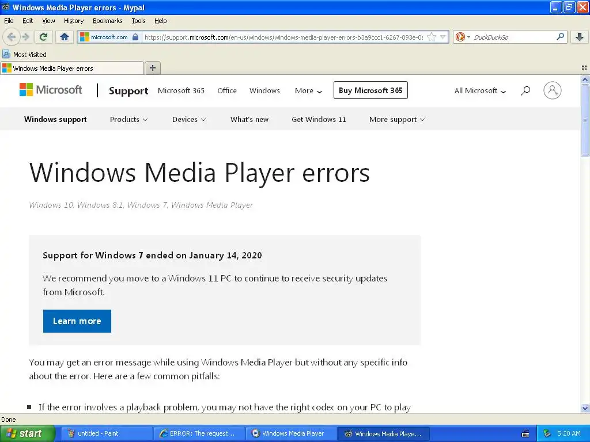Switch to Windows Media Player taskbar item
This screenshot has width=590, height=442.
(x=290, y=433)
